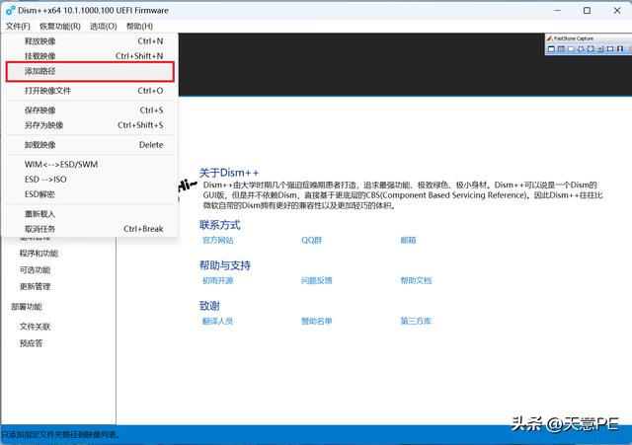Open the 文件(F) menu
This screenshot has width=632, height=445.
[x=18, y=27]
